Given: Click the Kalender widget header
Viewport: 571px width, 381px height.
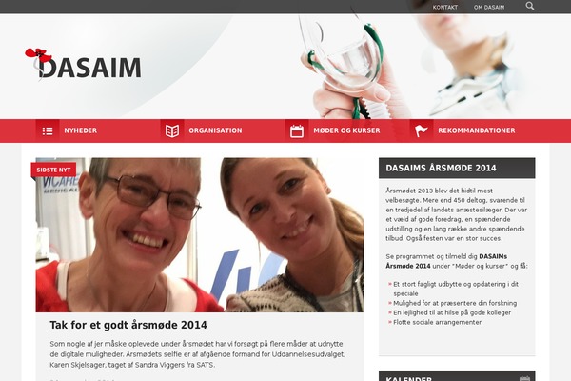Looking at the screenshot, I should [457, 376].
